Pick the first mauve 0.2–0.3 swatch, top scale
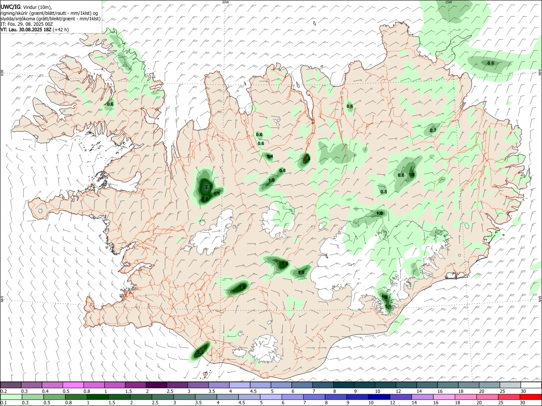Image resolution: width=542 pixels, height=406 pixels. (x=11, y=385)
